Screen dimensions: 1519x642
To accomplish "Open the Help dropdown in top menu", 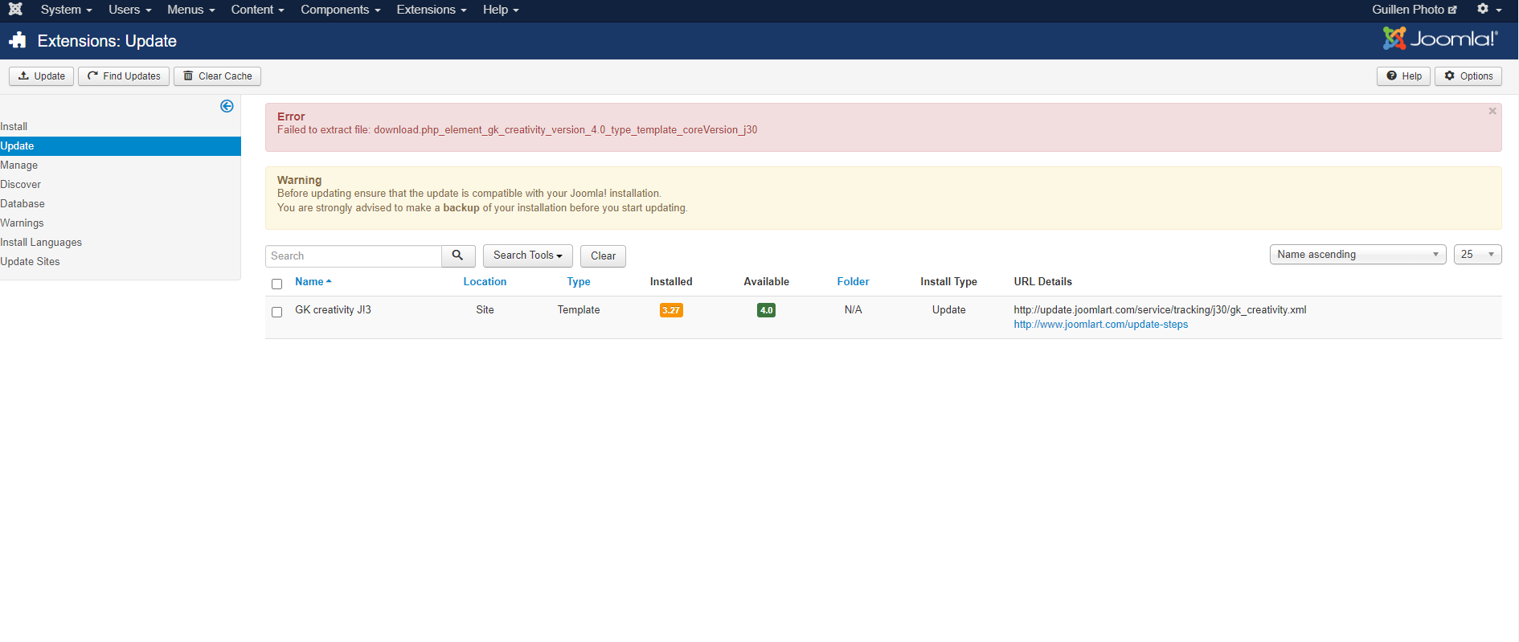I will [501, 10].
